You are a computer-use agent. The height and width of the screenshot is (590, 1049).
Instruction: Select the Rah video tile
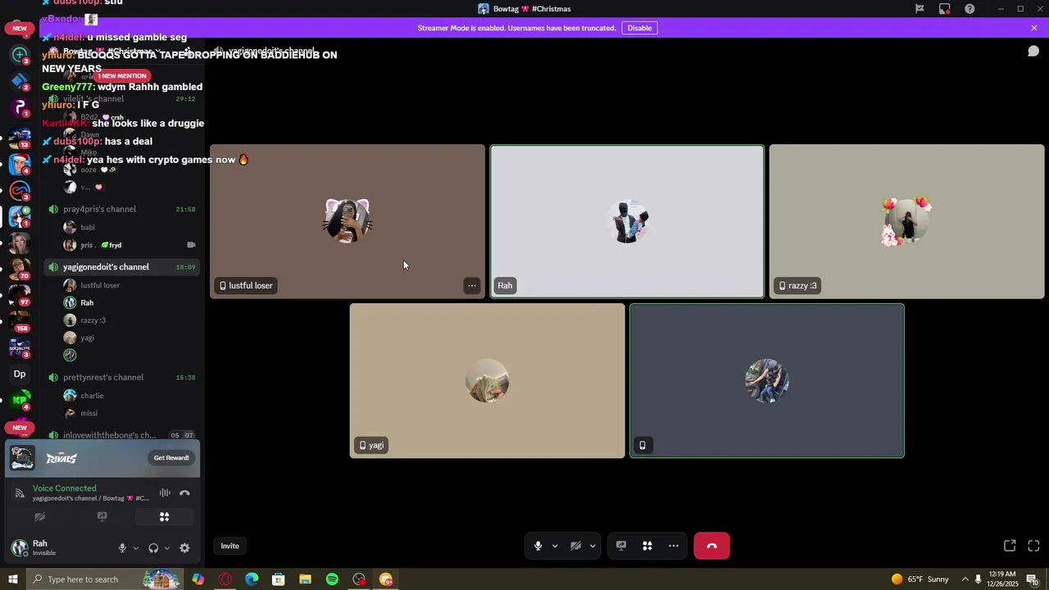(x=627, y=221)
